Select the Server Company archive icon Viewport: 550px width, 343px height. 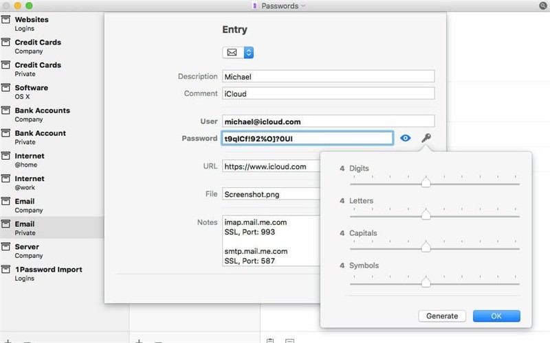click(5, 247)
